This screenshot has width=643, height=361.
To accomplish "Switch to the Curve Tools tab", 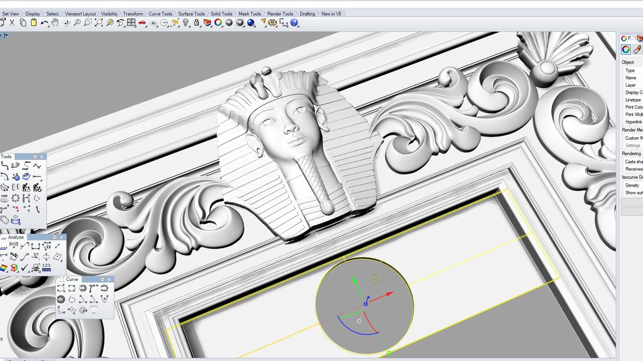I will point(160,13).
